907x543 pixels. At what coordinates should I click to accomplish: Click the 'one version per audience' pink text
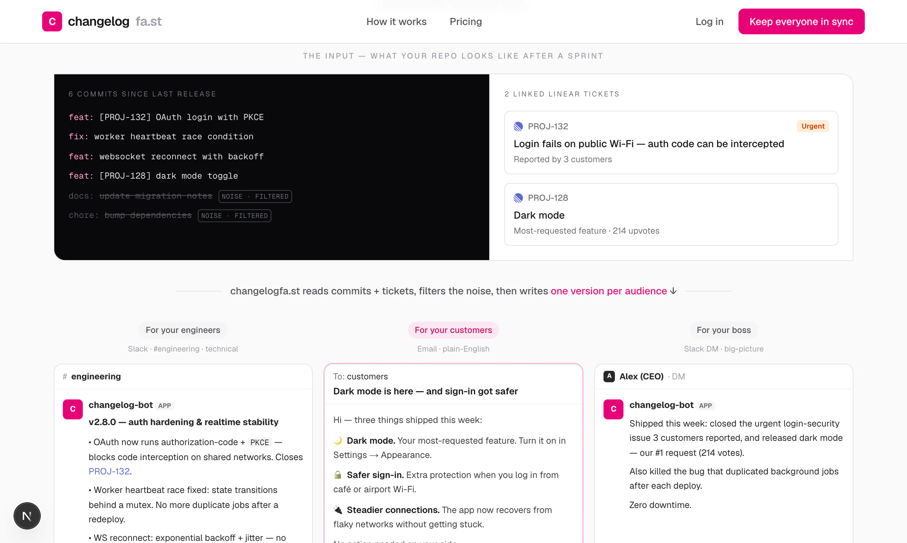[x=608, y=291]
